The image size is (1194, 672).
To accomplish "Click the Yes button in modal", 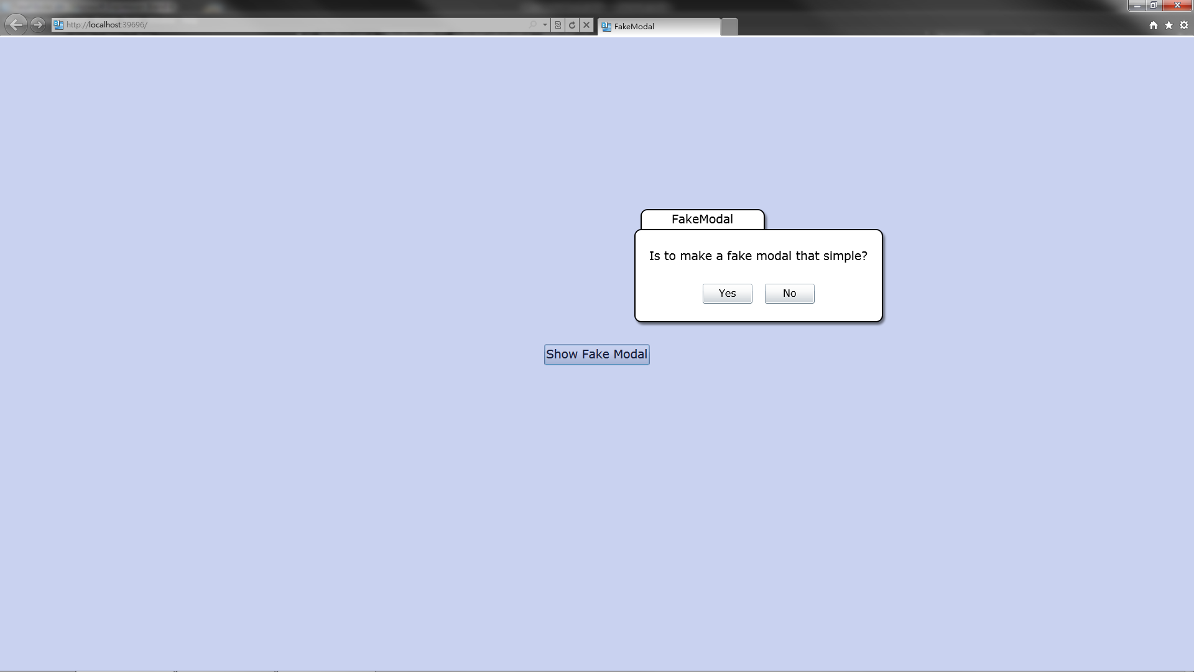I will [726, 293].
